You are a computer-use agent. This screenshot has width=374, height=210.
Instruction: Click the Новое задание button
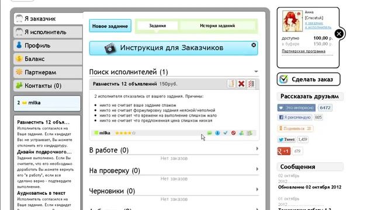pyautogui.click(x=110, y=26)
